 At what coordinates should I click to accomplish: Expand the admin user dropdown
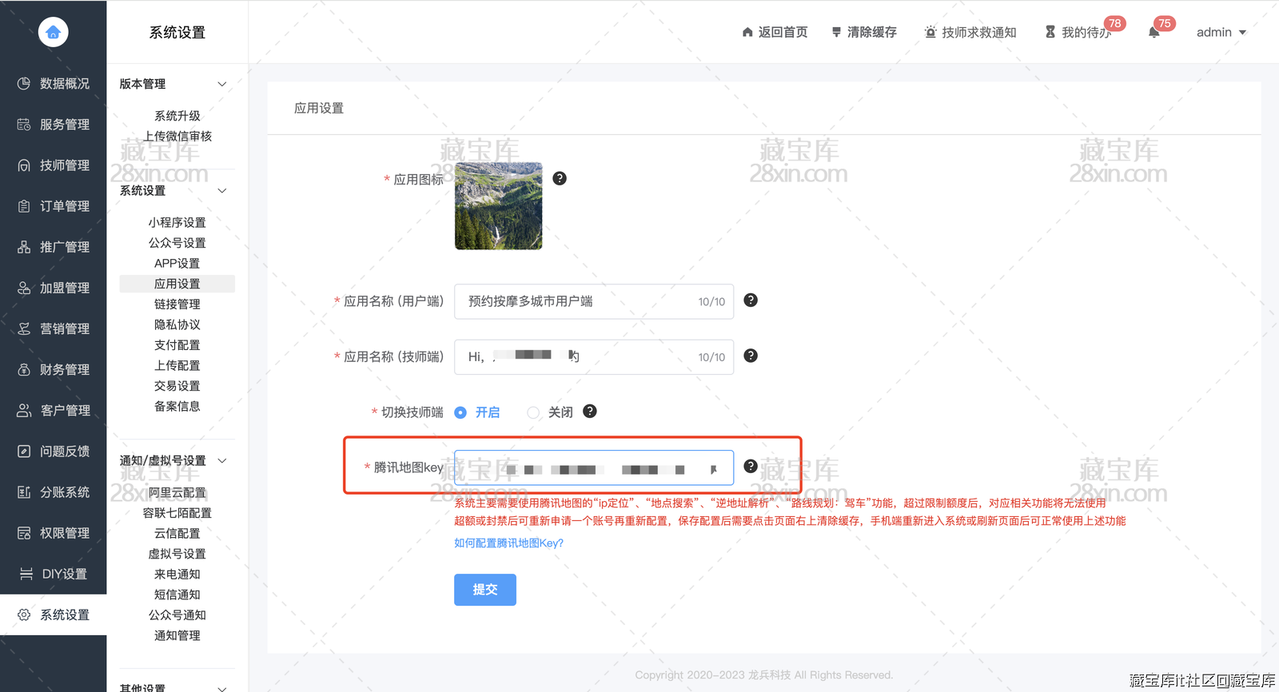[1221, 33]
